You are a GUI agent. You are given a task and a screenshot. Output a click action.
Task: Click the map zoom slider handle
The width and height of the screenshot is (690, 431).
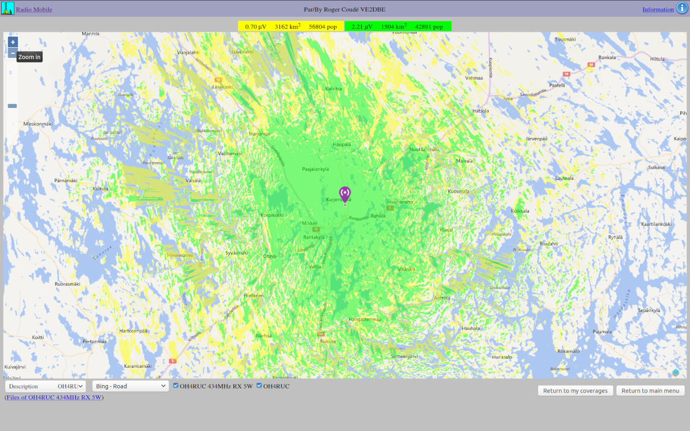[12, 106]
